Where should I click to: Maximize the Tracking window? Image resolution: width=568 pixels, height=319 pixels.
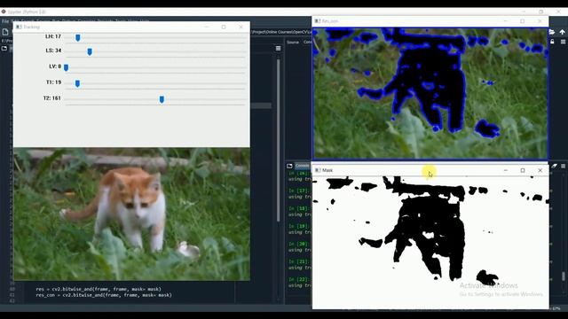point(224,27)
